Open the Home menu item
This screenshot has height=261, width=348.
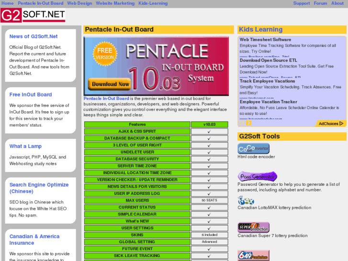tap(8, 3)
